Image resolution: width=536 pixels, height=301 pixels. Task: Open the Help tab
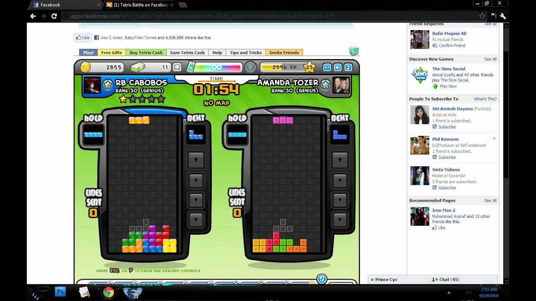(x=217, y=53)
